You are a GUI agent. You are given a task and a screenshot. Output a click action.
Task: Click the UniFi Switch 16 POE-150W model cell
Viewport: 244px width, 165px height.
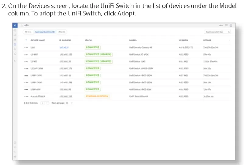coord(141,68)
